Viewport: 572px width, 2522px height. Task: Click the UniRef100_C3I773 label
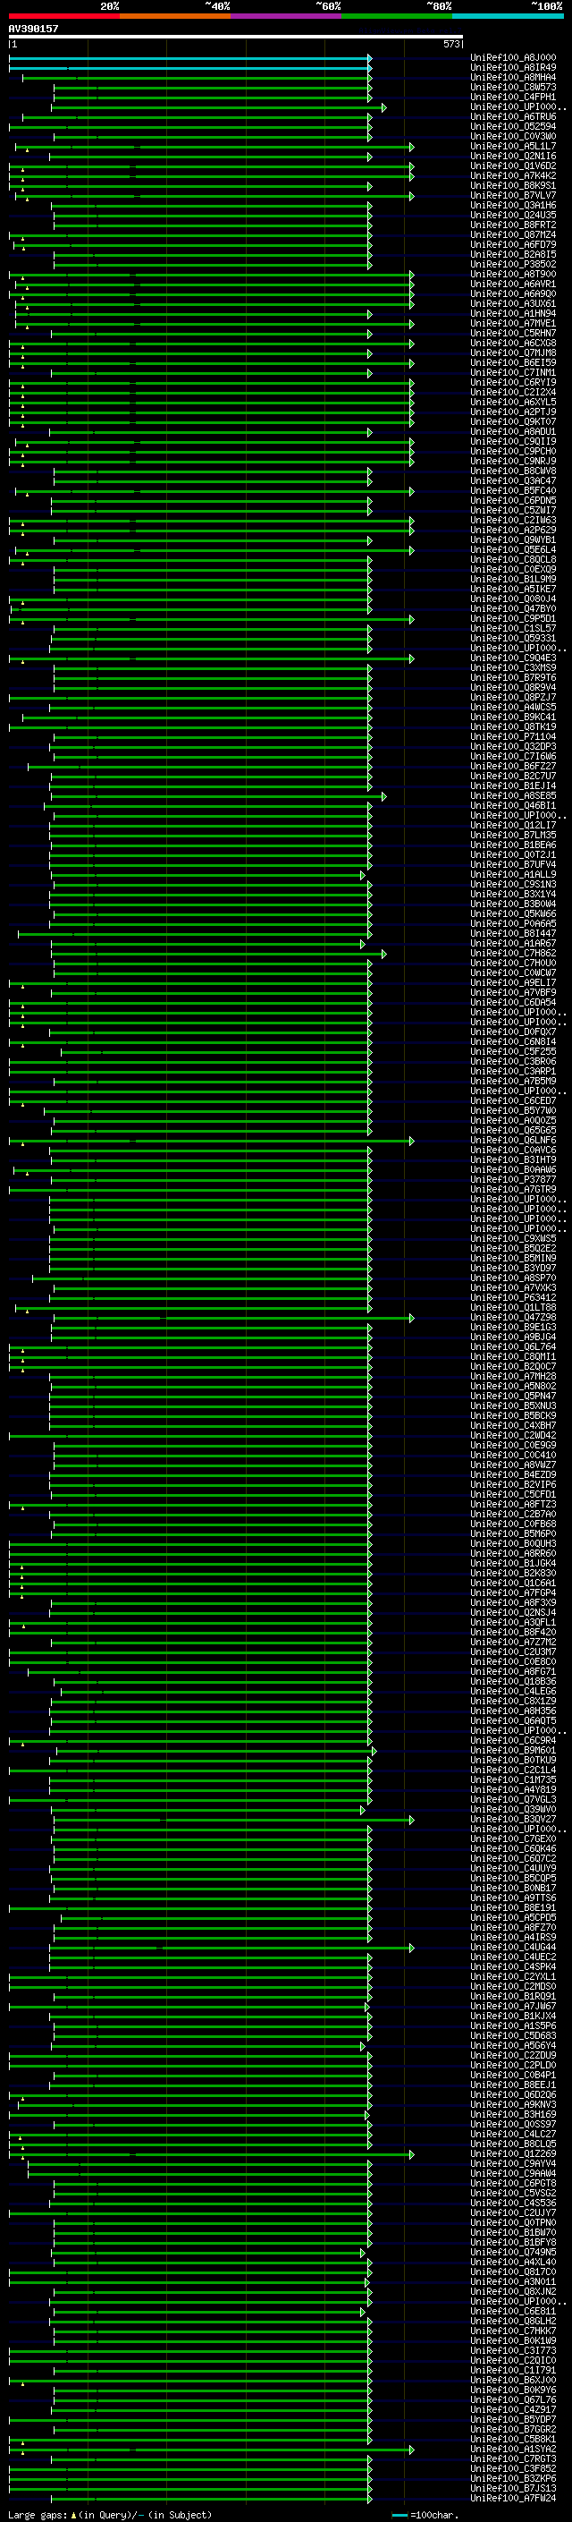[x=513, y=2349]
